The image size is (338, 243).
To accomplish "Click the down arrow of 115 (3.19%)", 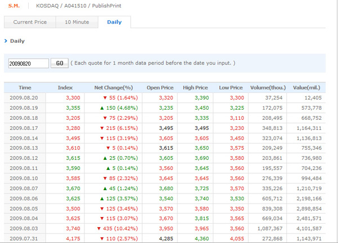I will (x=102, y=138).
